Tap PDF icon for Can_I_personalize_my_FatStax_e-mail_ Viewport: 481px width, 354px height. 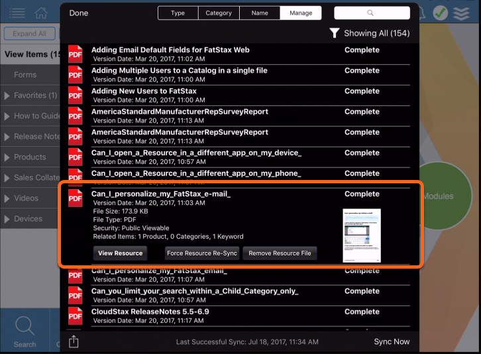point(75,198)
